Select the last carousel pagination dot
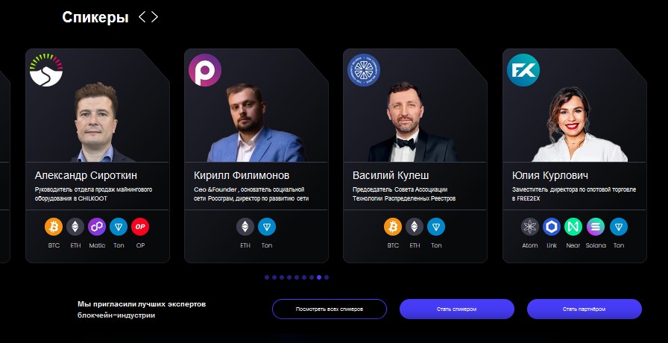Viewport: 668px width, 343px height. coord(327,277)
